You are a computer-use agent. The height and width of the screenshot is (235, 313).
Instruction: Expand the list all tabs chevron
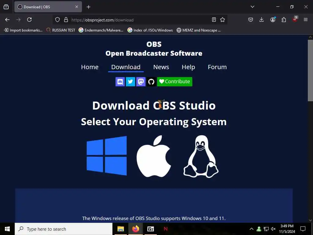coord(252,7)
